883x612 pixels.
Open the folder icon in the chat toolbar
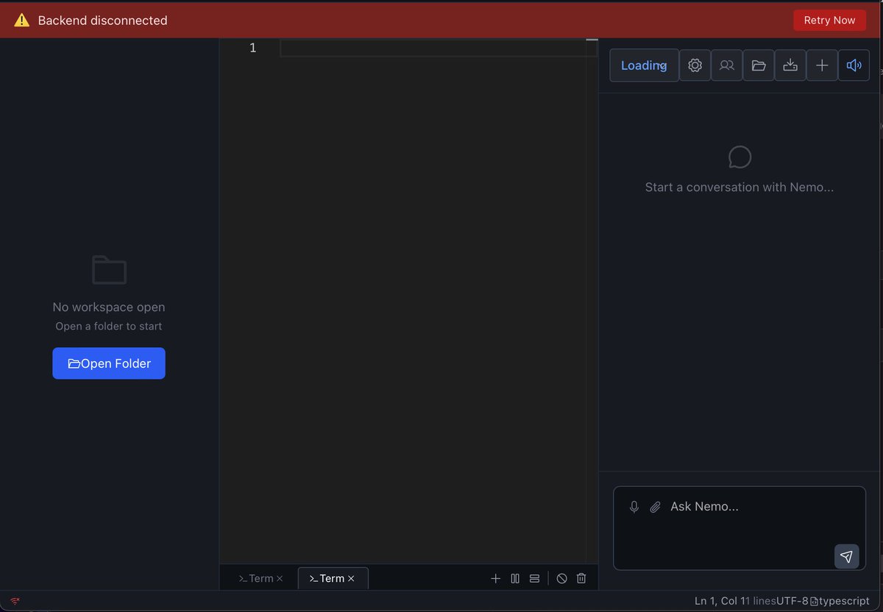[x=759, y=65]
